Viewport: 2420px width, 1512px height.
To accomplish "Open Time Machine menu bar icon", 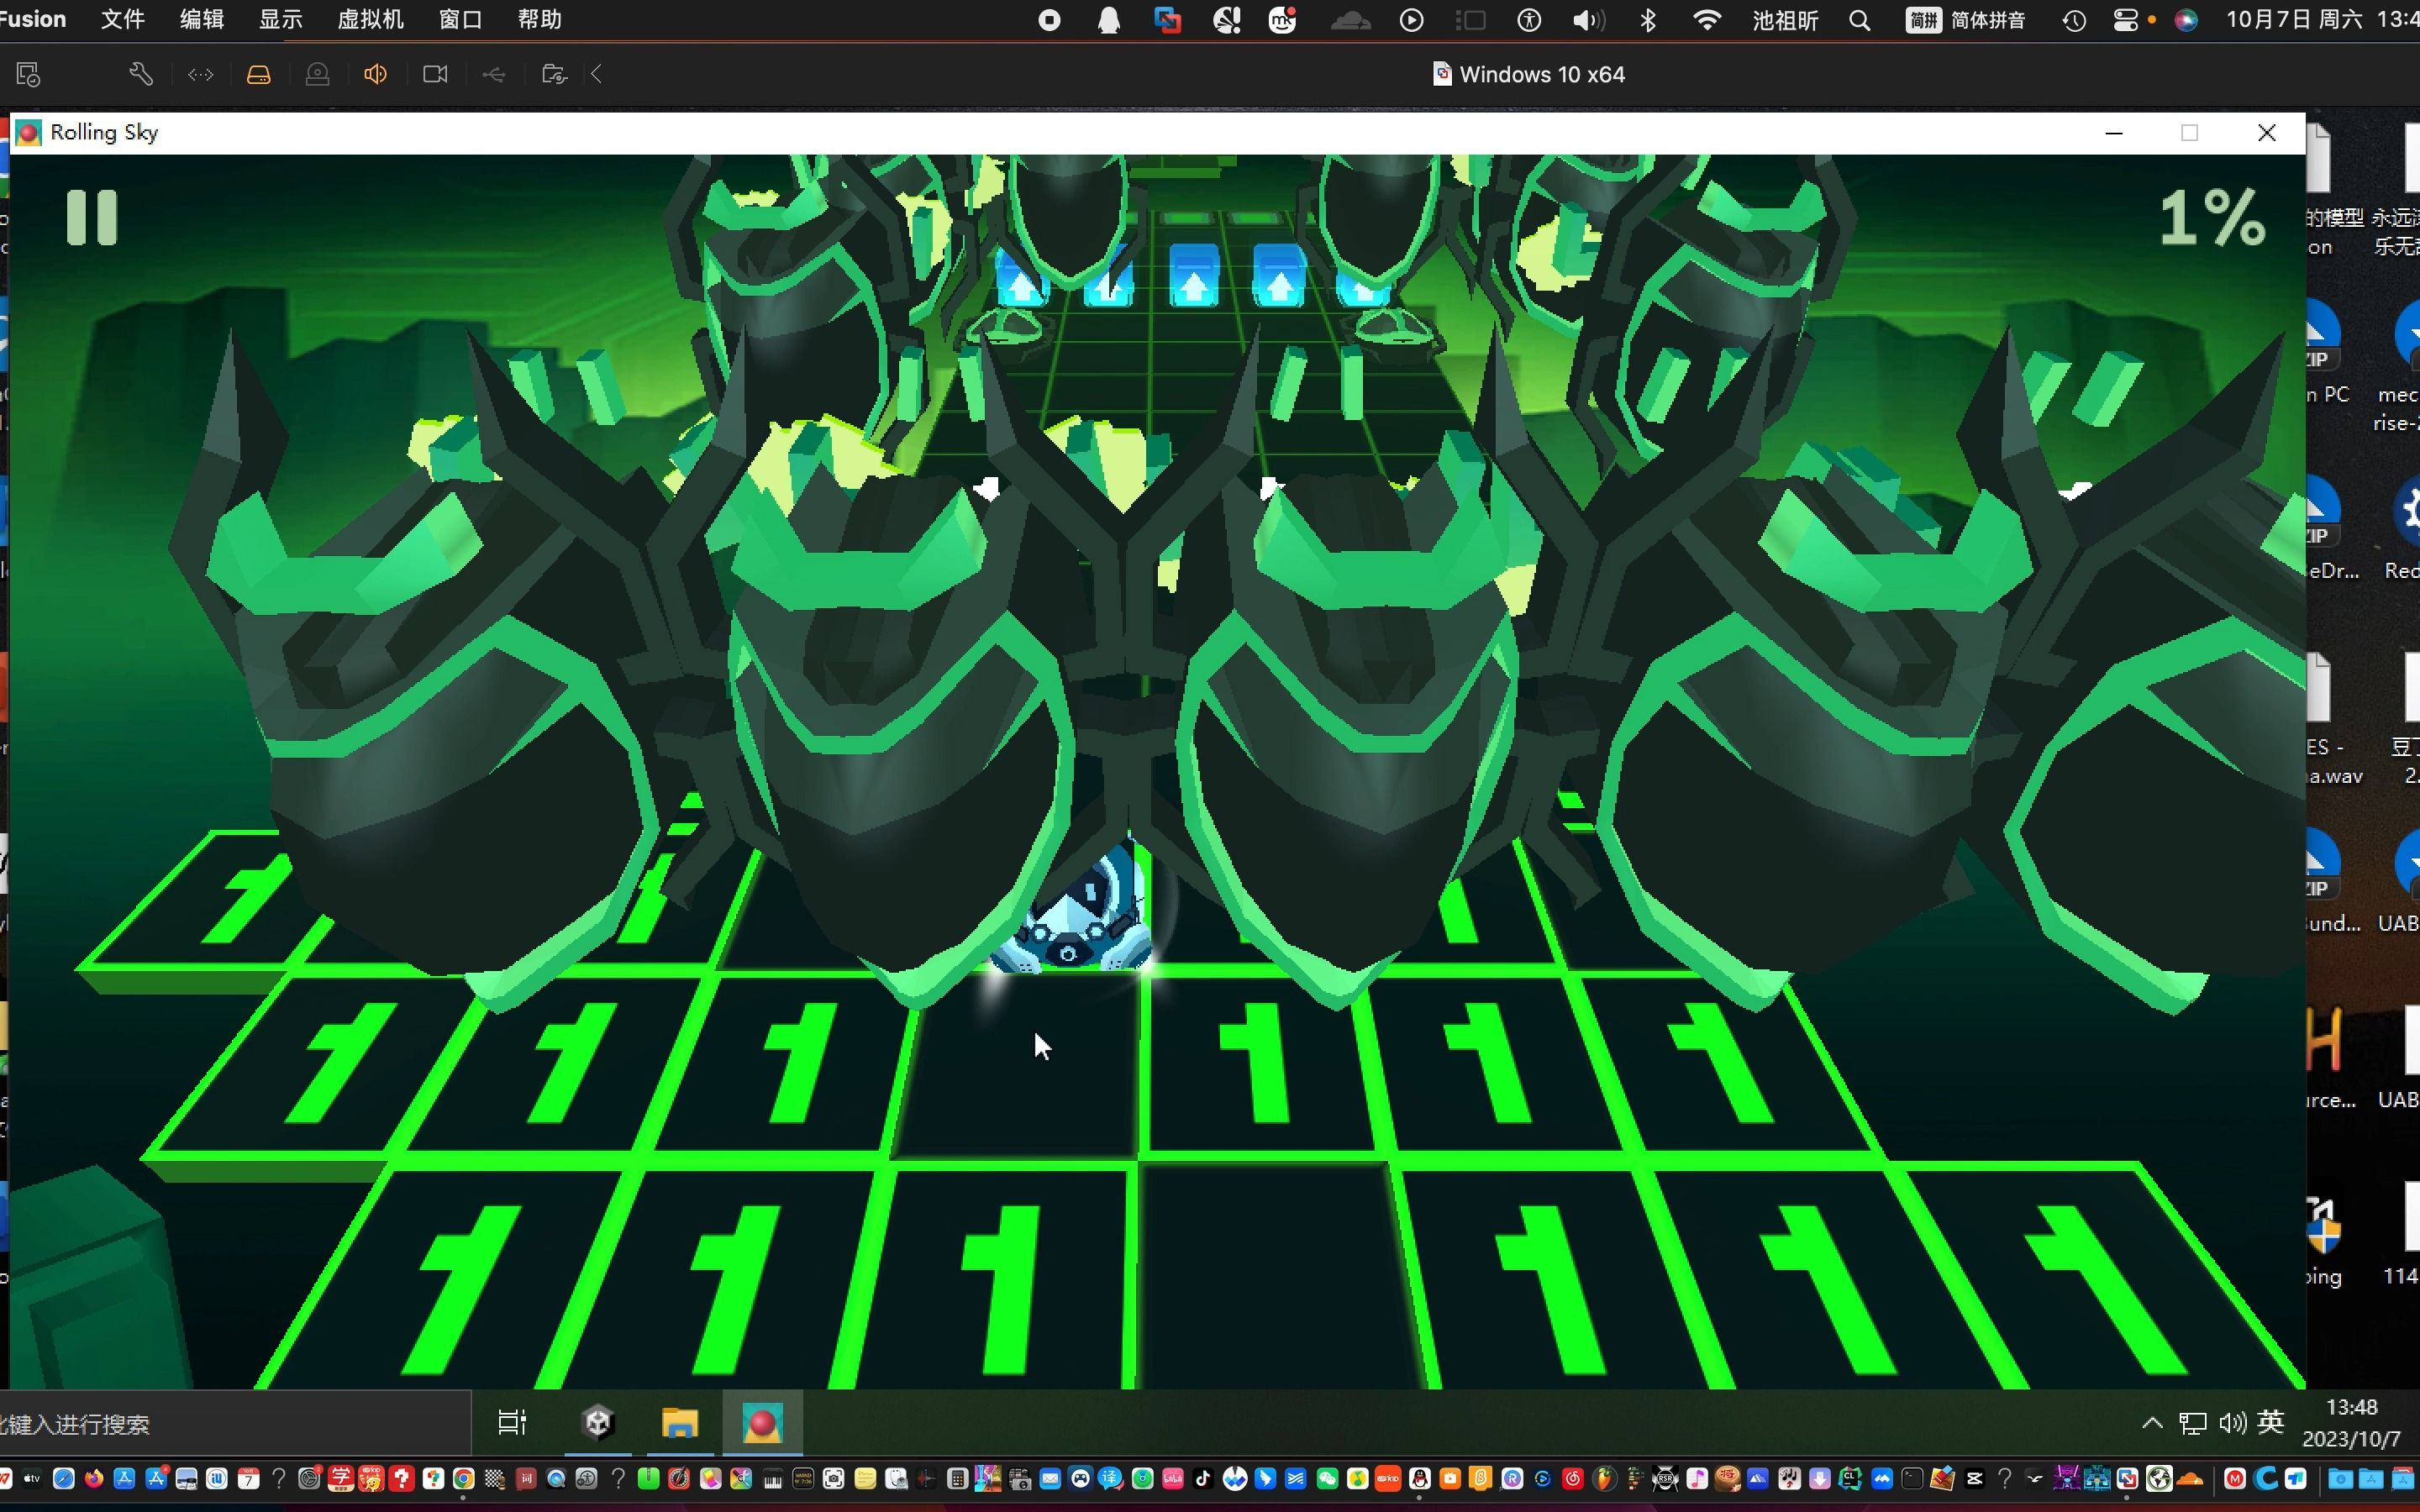I will tap(2074, 20).
